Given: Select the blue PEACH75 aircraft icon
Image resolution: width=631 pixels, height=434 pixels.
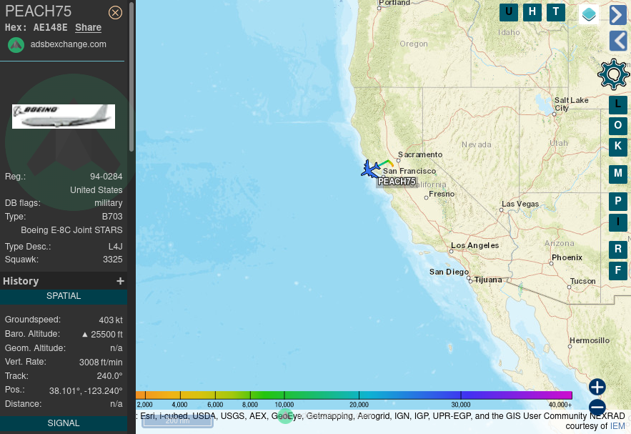Looking at the screenshot, I should 370,169.
